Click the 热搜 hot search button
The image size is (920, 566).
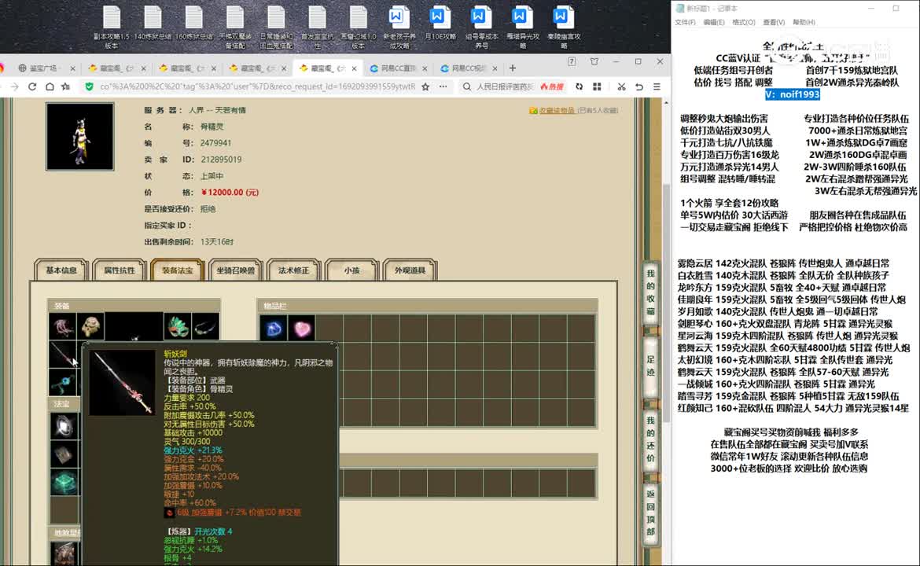pos(552,86)
